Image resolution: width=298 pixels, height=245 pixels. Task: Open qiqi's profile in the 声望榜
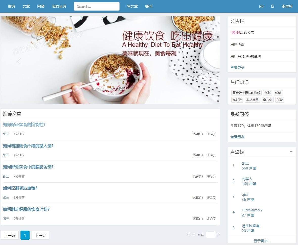tap(245, 194)
